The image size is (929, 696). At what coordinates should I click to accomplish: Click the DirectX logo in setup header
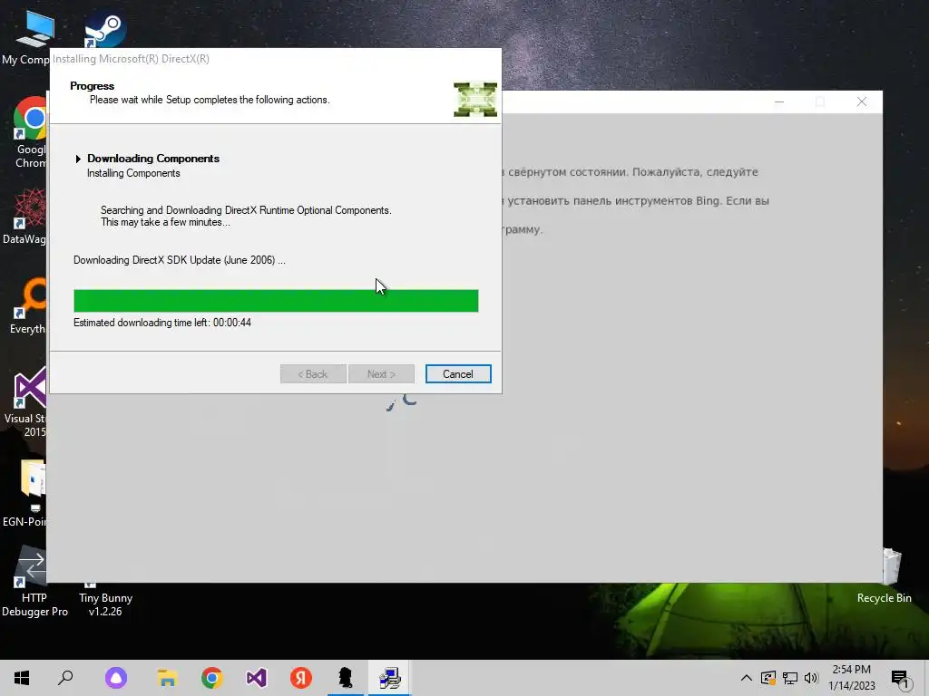475,100
